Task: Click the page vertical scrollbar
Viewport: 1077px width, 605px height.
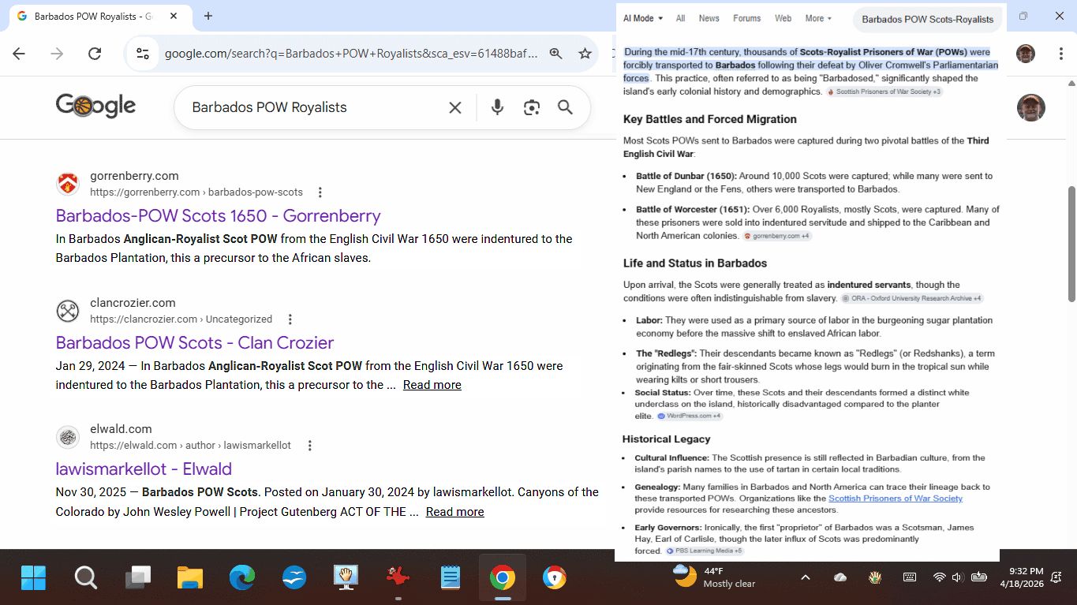Action: coord(1071,245)
